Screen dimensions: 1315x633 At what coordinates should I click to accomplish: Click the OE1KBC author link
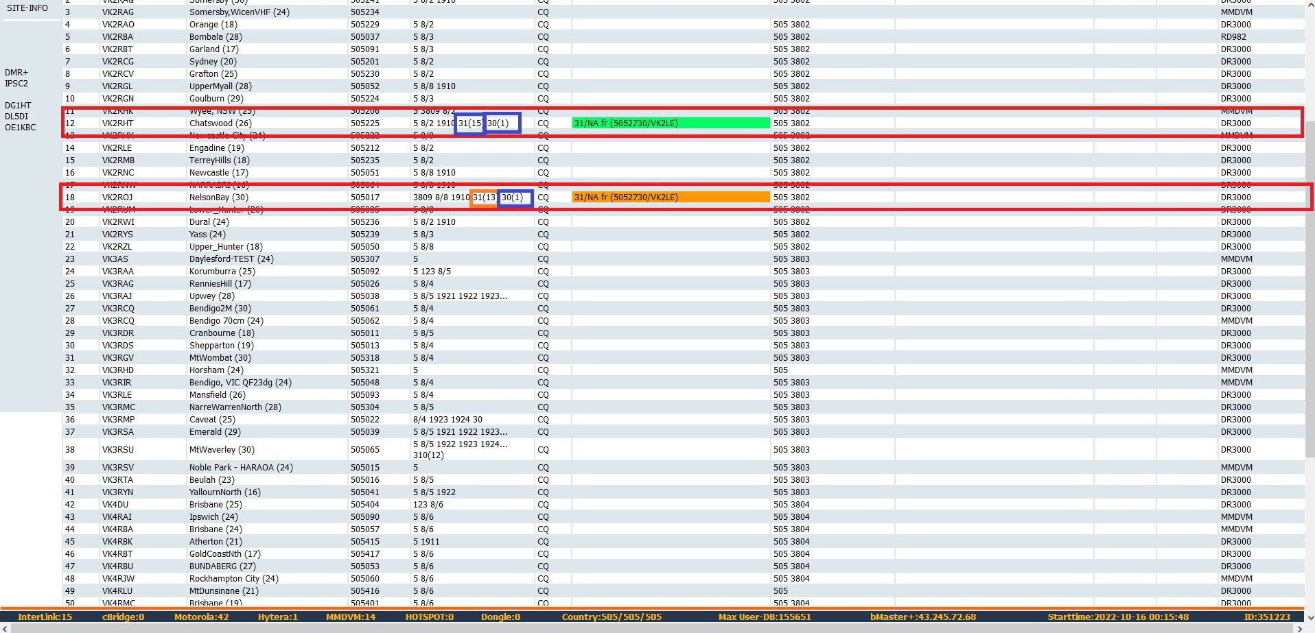click(20, 128)
